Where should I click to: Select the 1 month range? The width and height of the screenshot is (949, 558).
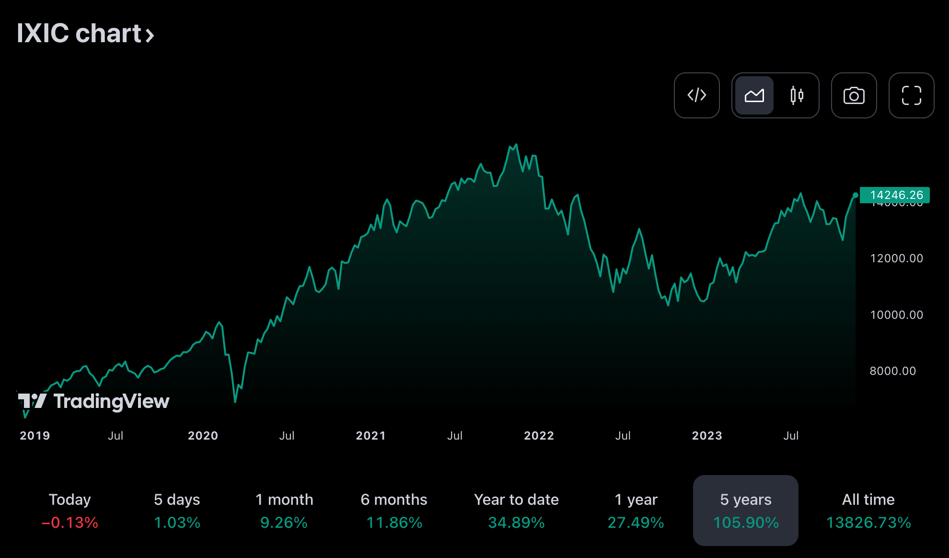tap(284, 511)
